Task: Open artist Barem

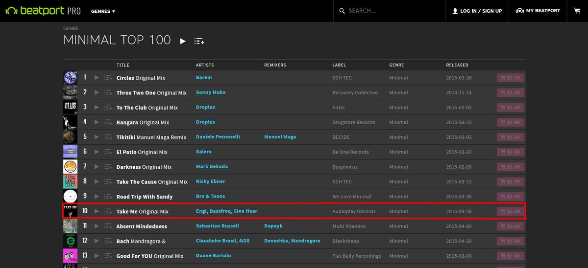Action: click(204, 77)
